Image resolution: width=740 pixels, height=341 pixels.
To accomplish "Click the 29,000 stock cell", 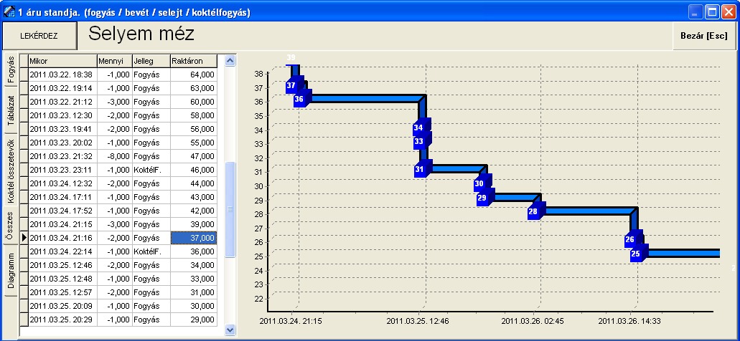I will 194,320.
